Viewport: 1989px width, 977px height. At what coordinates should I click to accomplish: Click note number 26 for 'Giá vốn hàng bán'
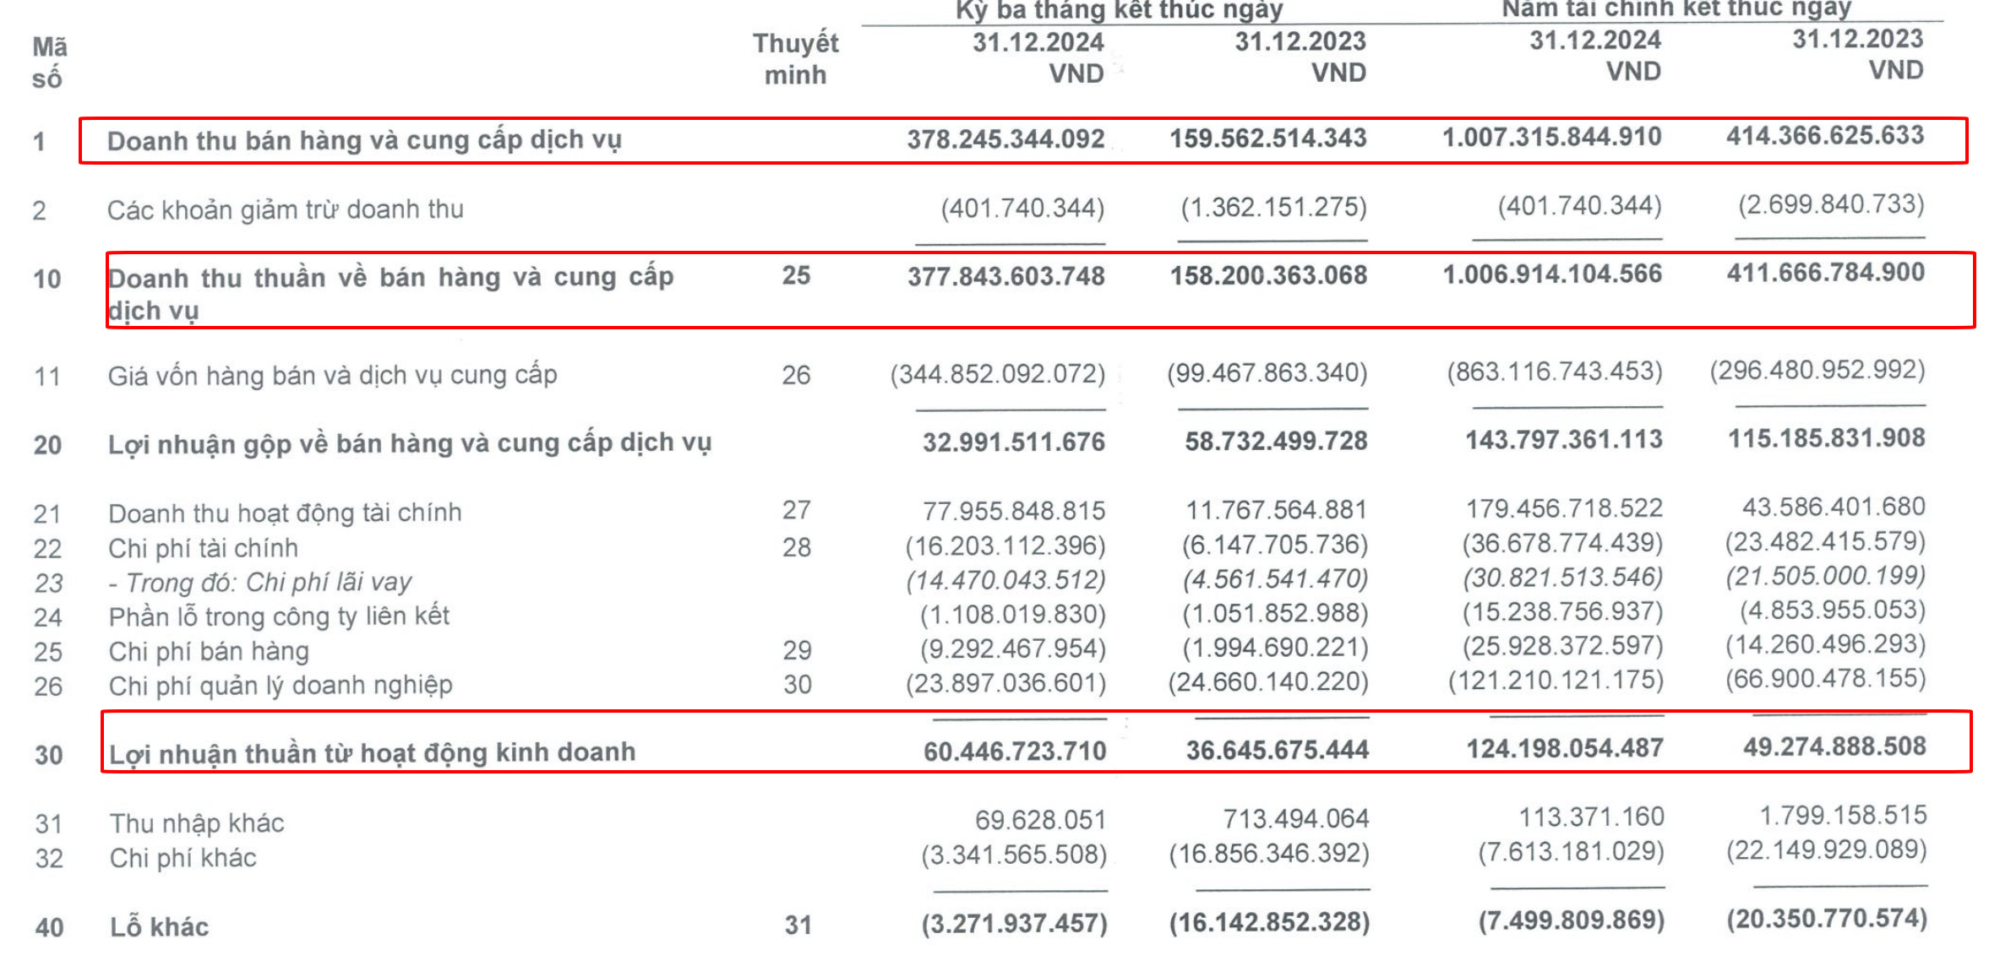coord(795,375)
